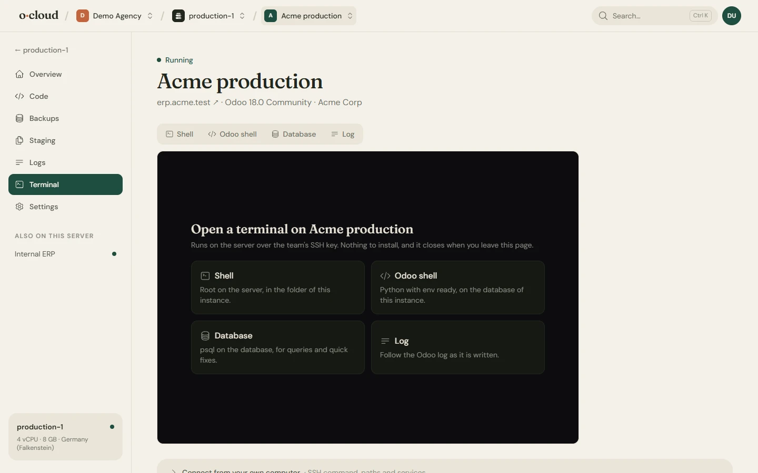Switch to the Log tab
The height and width of the screenshot is (473, 758).
[343, 134]
